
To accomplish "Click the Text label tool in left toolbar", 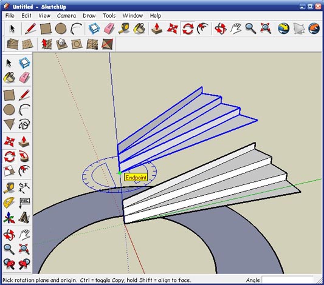I will (x=24, y=203).
